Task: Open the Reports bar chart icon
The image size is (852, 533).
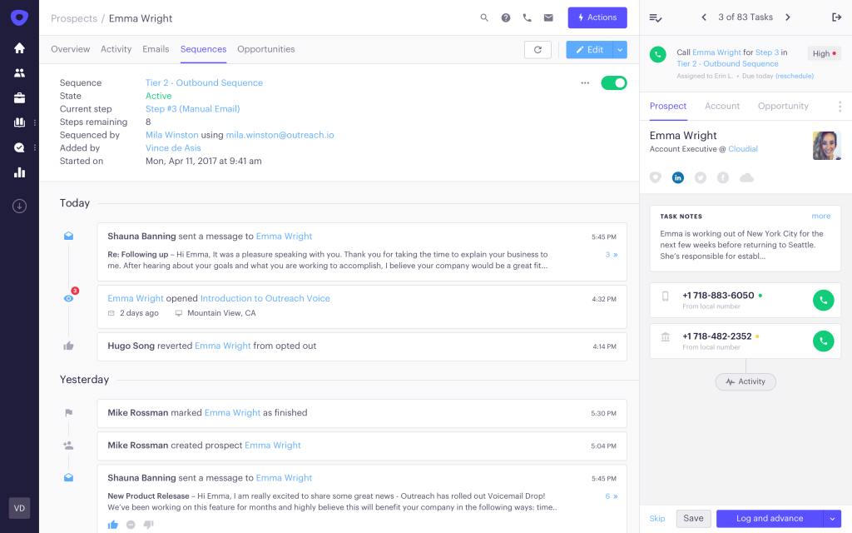Action: click(x=20, y=172)
